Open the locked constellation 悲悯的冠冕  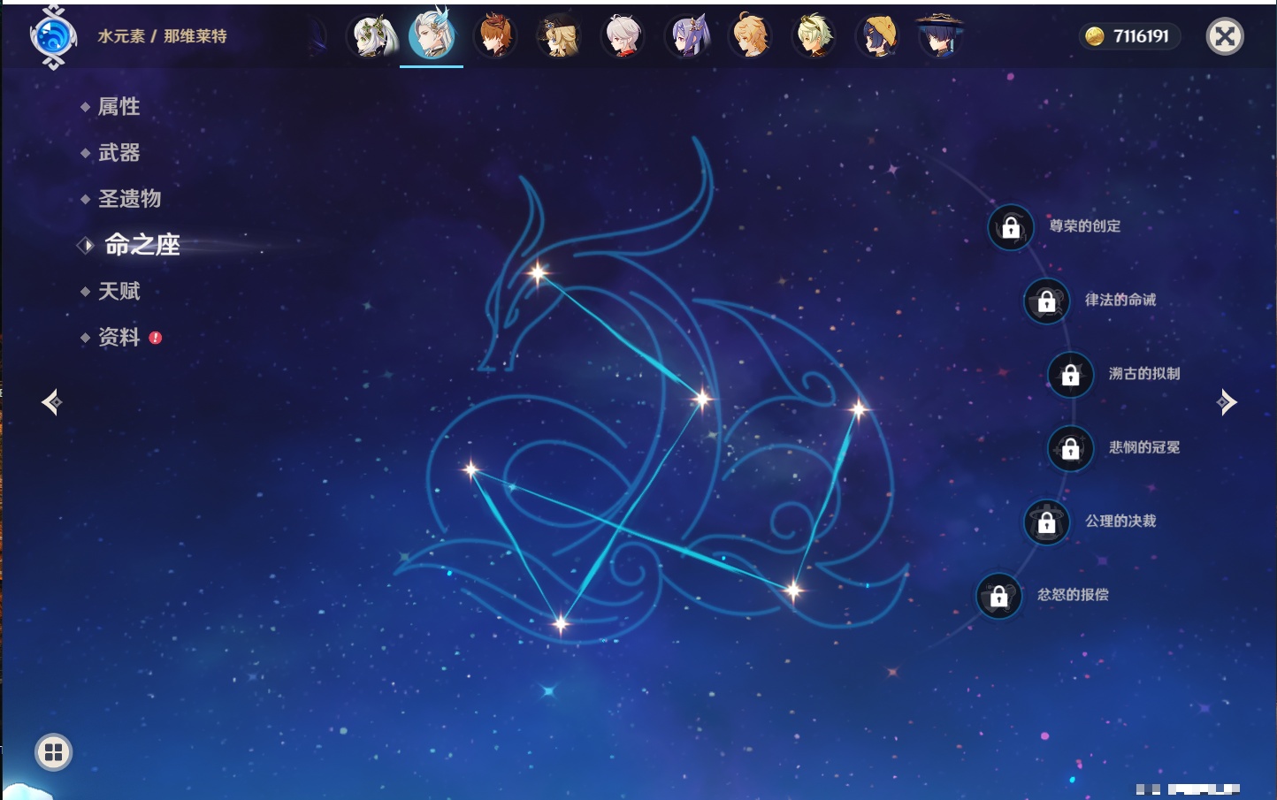(x=1070, y=448)
